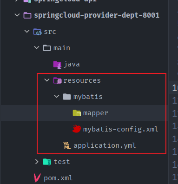Collapse the resources folder chevron
The image size is (178, 184).
point(47,80)
